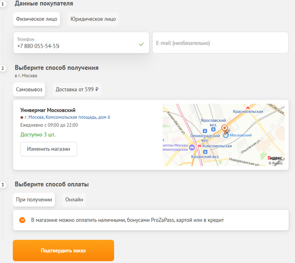
Task: Choose «Онлайн» payment method
Action: tap(74, 200)
